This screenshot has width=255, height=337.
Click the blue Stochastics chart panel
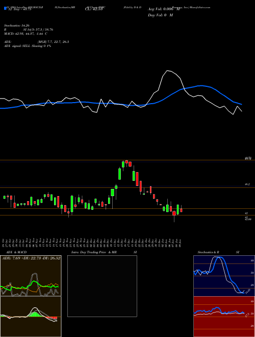pyautogui.click(x=224, y=276)
